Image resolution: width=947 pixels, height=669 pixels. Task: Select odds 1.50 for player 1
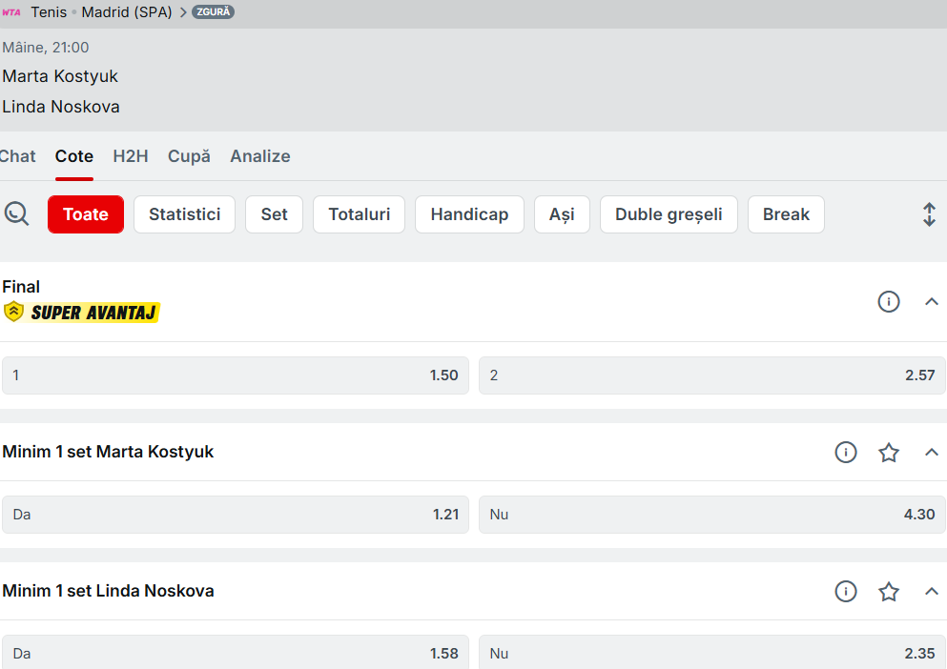point(235,375)
